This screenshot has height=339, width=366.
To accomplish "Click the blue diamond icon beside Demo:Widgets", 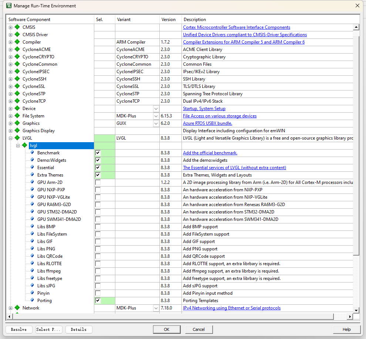I will coord(32,160).
